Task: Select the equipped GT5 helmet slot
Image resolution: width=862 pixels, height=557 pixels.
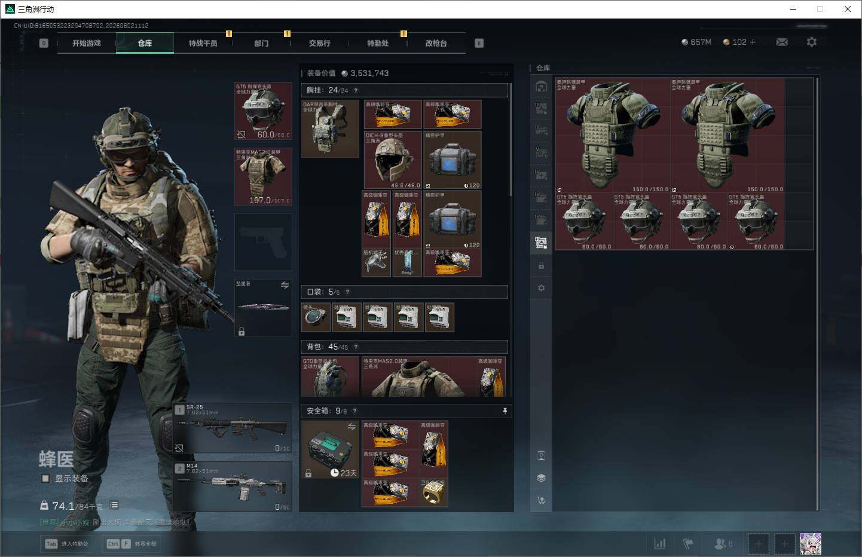Action: (x=263, y=111)
